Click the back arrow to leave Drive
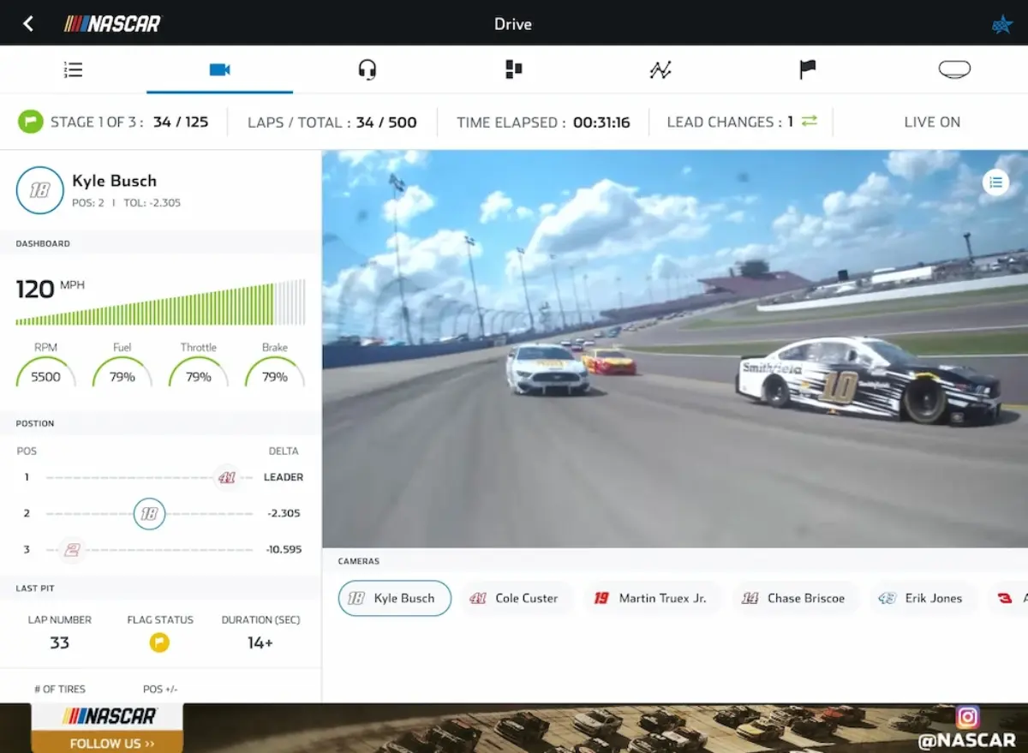 27,23
